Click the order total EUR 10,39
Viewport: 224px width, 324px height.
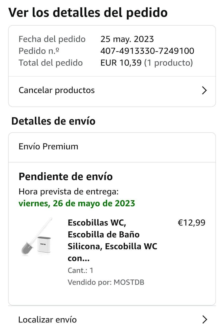121,63
